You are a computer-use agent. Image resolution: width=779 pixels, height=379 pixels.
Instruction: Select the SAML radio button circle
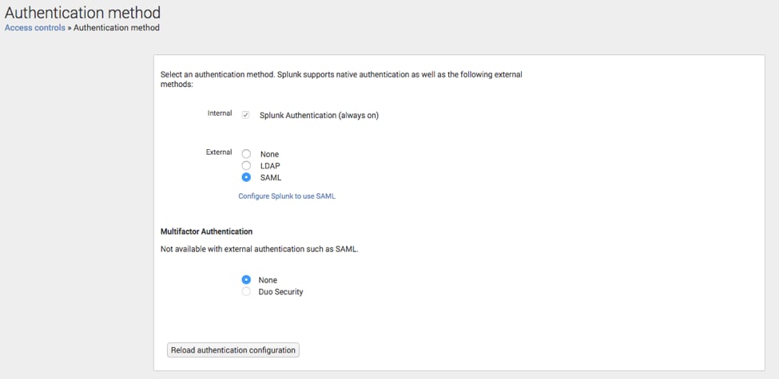[246, 177]
